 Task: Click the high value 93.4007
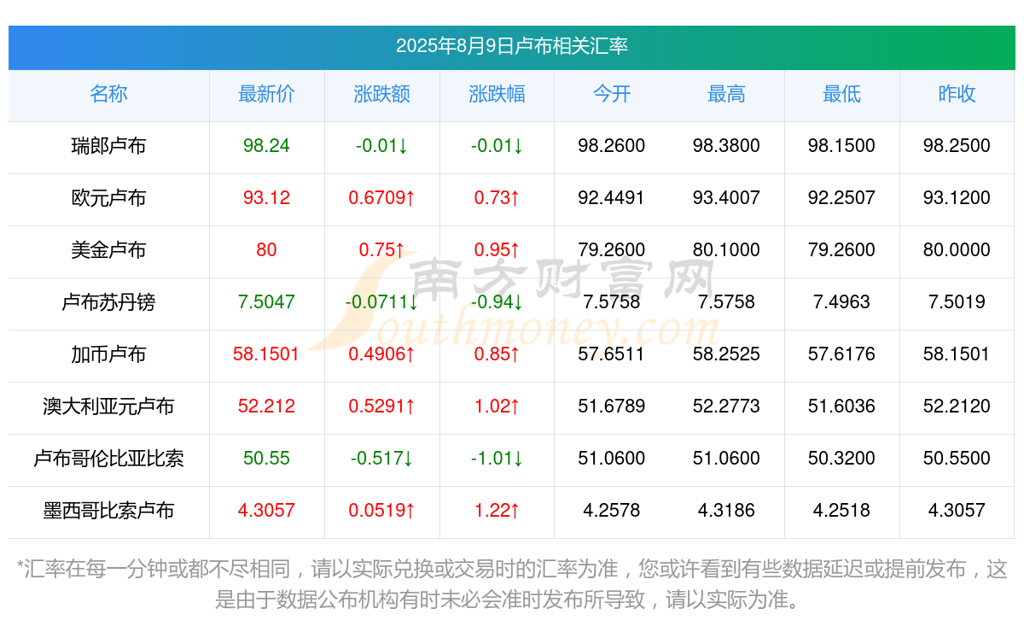(727, 198)
